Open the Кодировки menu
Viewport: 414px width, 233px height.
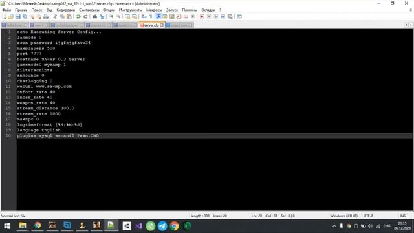point(66,10)
